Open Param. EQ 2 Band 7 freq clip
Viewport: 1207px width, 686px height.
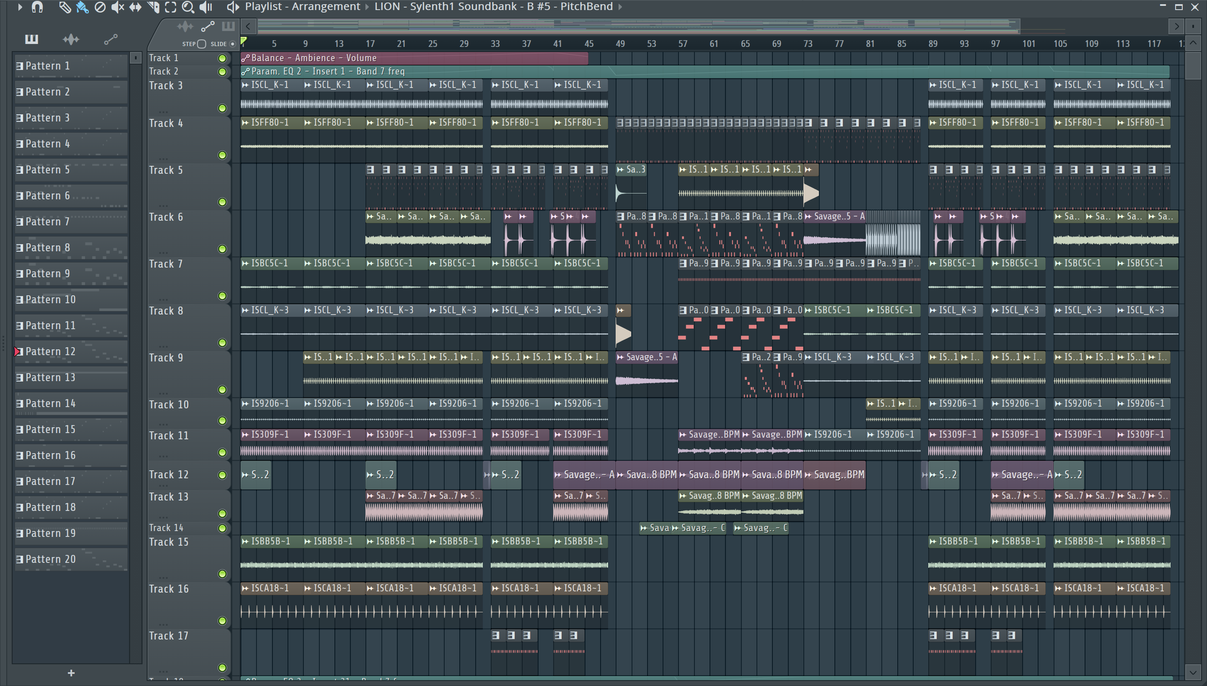(705, 71)
